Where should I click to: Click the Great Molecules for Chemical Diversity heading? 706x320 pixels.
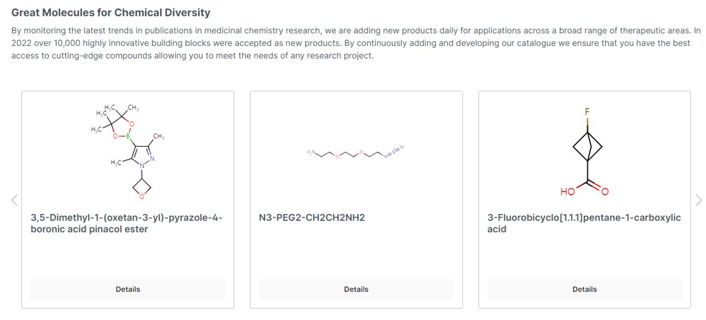click(x=111, y=13)
